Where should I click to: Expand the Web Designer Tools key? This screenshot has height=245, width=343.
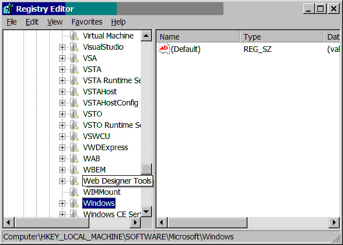62,181
